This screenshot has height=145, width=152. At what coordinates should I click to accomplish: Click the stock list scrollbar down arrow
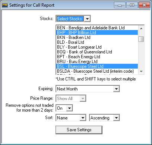[x=141, y=71]
